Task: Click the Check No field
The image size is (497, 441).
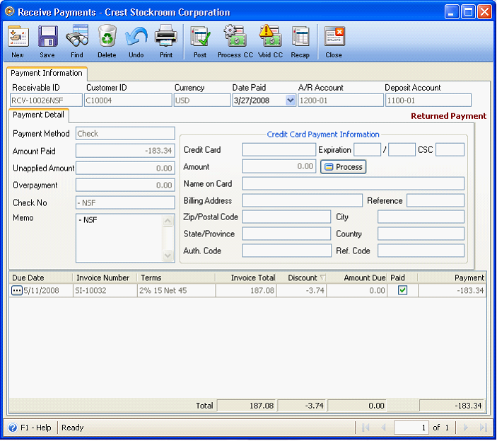Action: point(125,202)
